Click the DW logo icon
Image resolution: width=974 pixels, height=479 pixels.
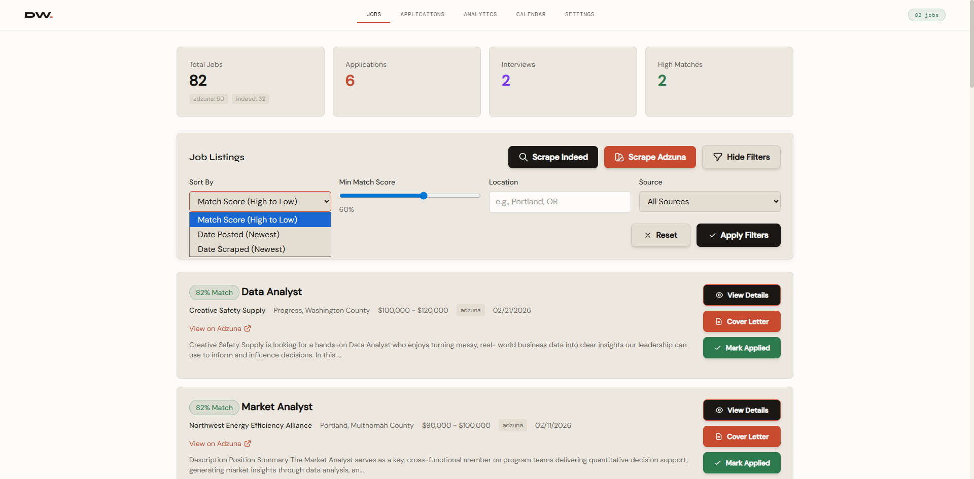39,15
